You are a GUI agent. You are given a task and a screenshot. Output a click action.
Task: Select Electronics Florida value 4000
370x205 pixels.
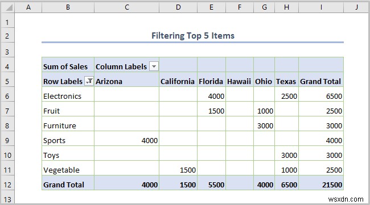[211, 94]
